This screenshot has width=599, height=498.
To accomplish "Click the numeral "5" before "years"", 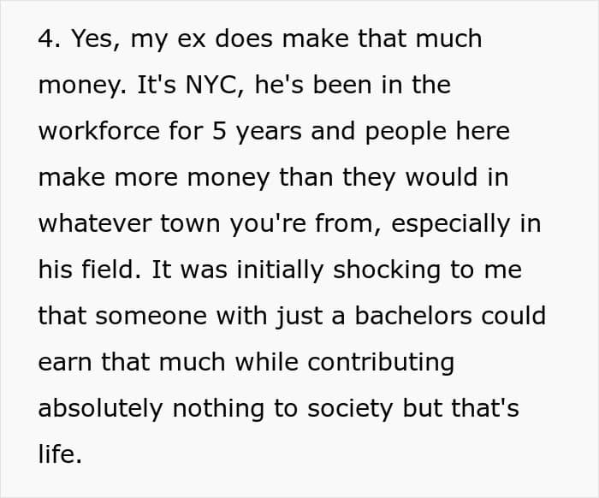I will tap(219, 131).
